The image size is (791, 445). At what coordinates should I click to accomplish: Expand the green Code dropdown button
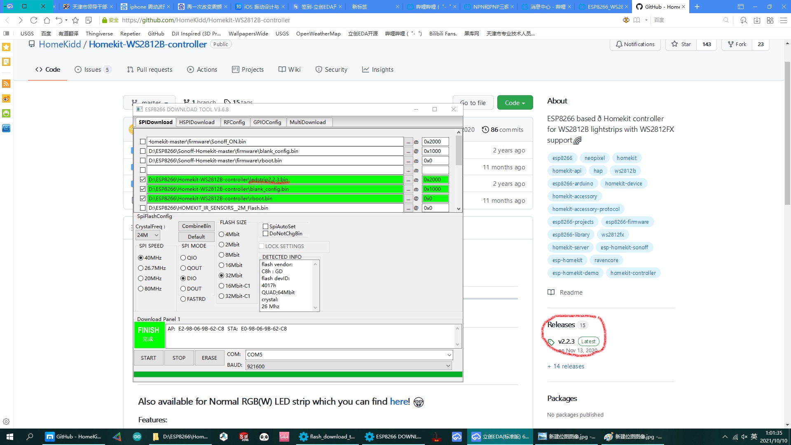click(x=515, y=103)
